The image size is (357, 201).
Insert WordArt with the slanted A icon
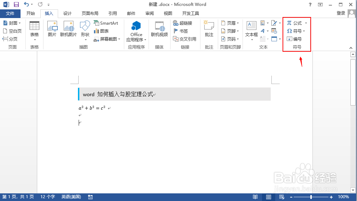coord(263,31)
